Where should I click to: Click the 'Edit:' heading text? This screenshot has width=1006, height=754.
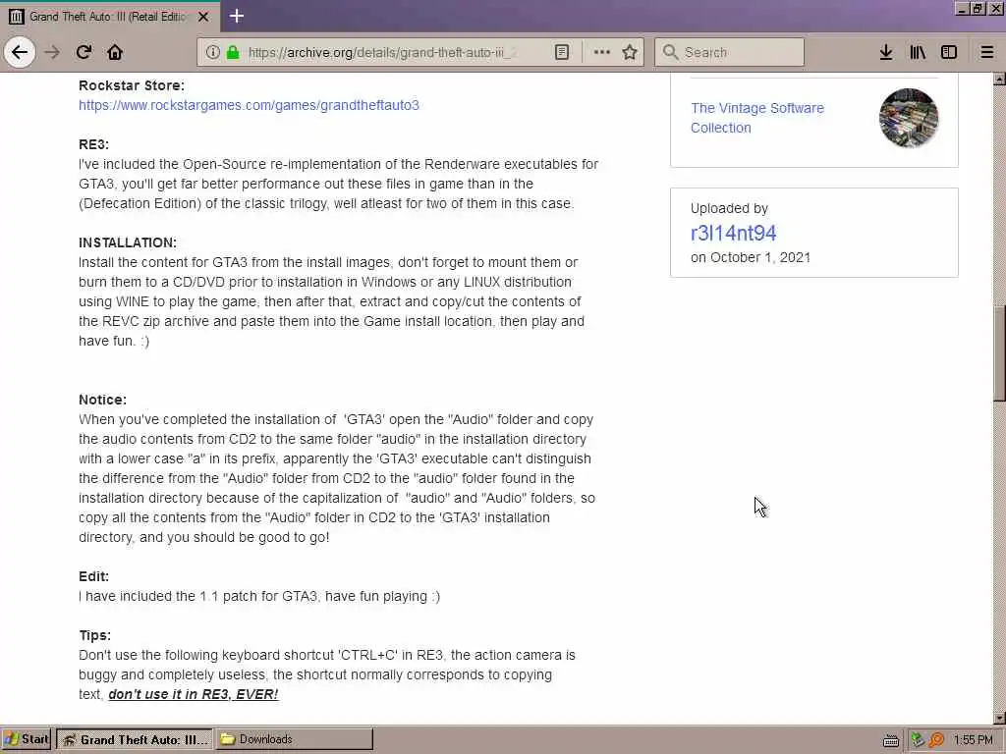[93, 576]
